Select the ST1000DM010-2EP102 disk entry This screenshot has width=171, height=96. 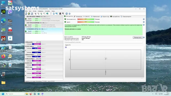click(x=44, y=31)
